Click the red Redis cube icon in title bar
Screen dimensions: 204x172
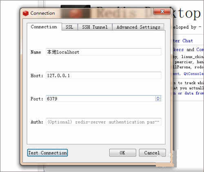click(26, 13)
